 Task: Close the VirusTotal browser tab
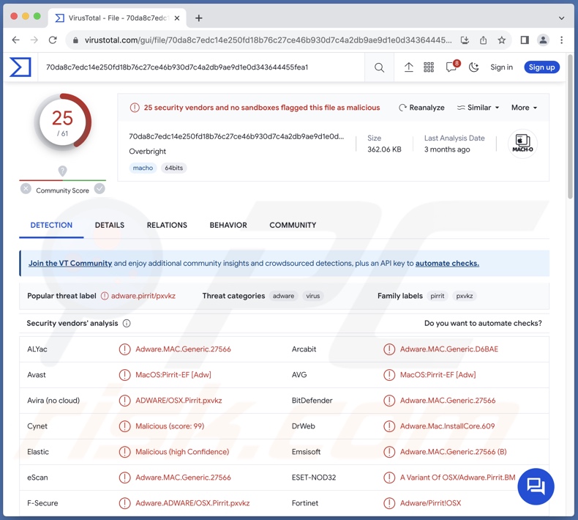coord(177,18)
